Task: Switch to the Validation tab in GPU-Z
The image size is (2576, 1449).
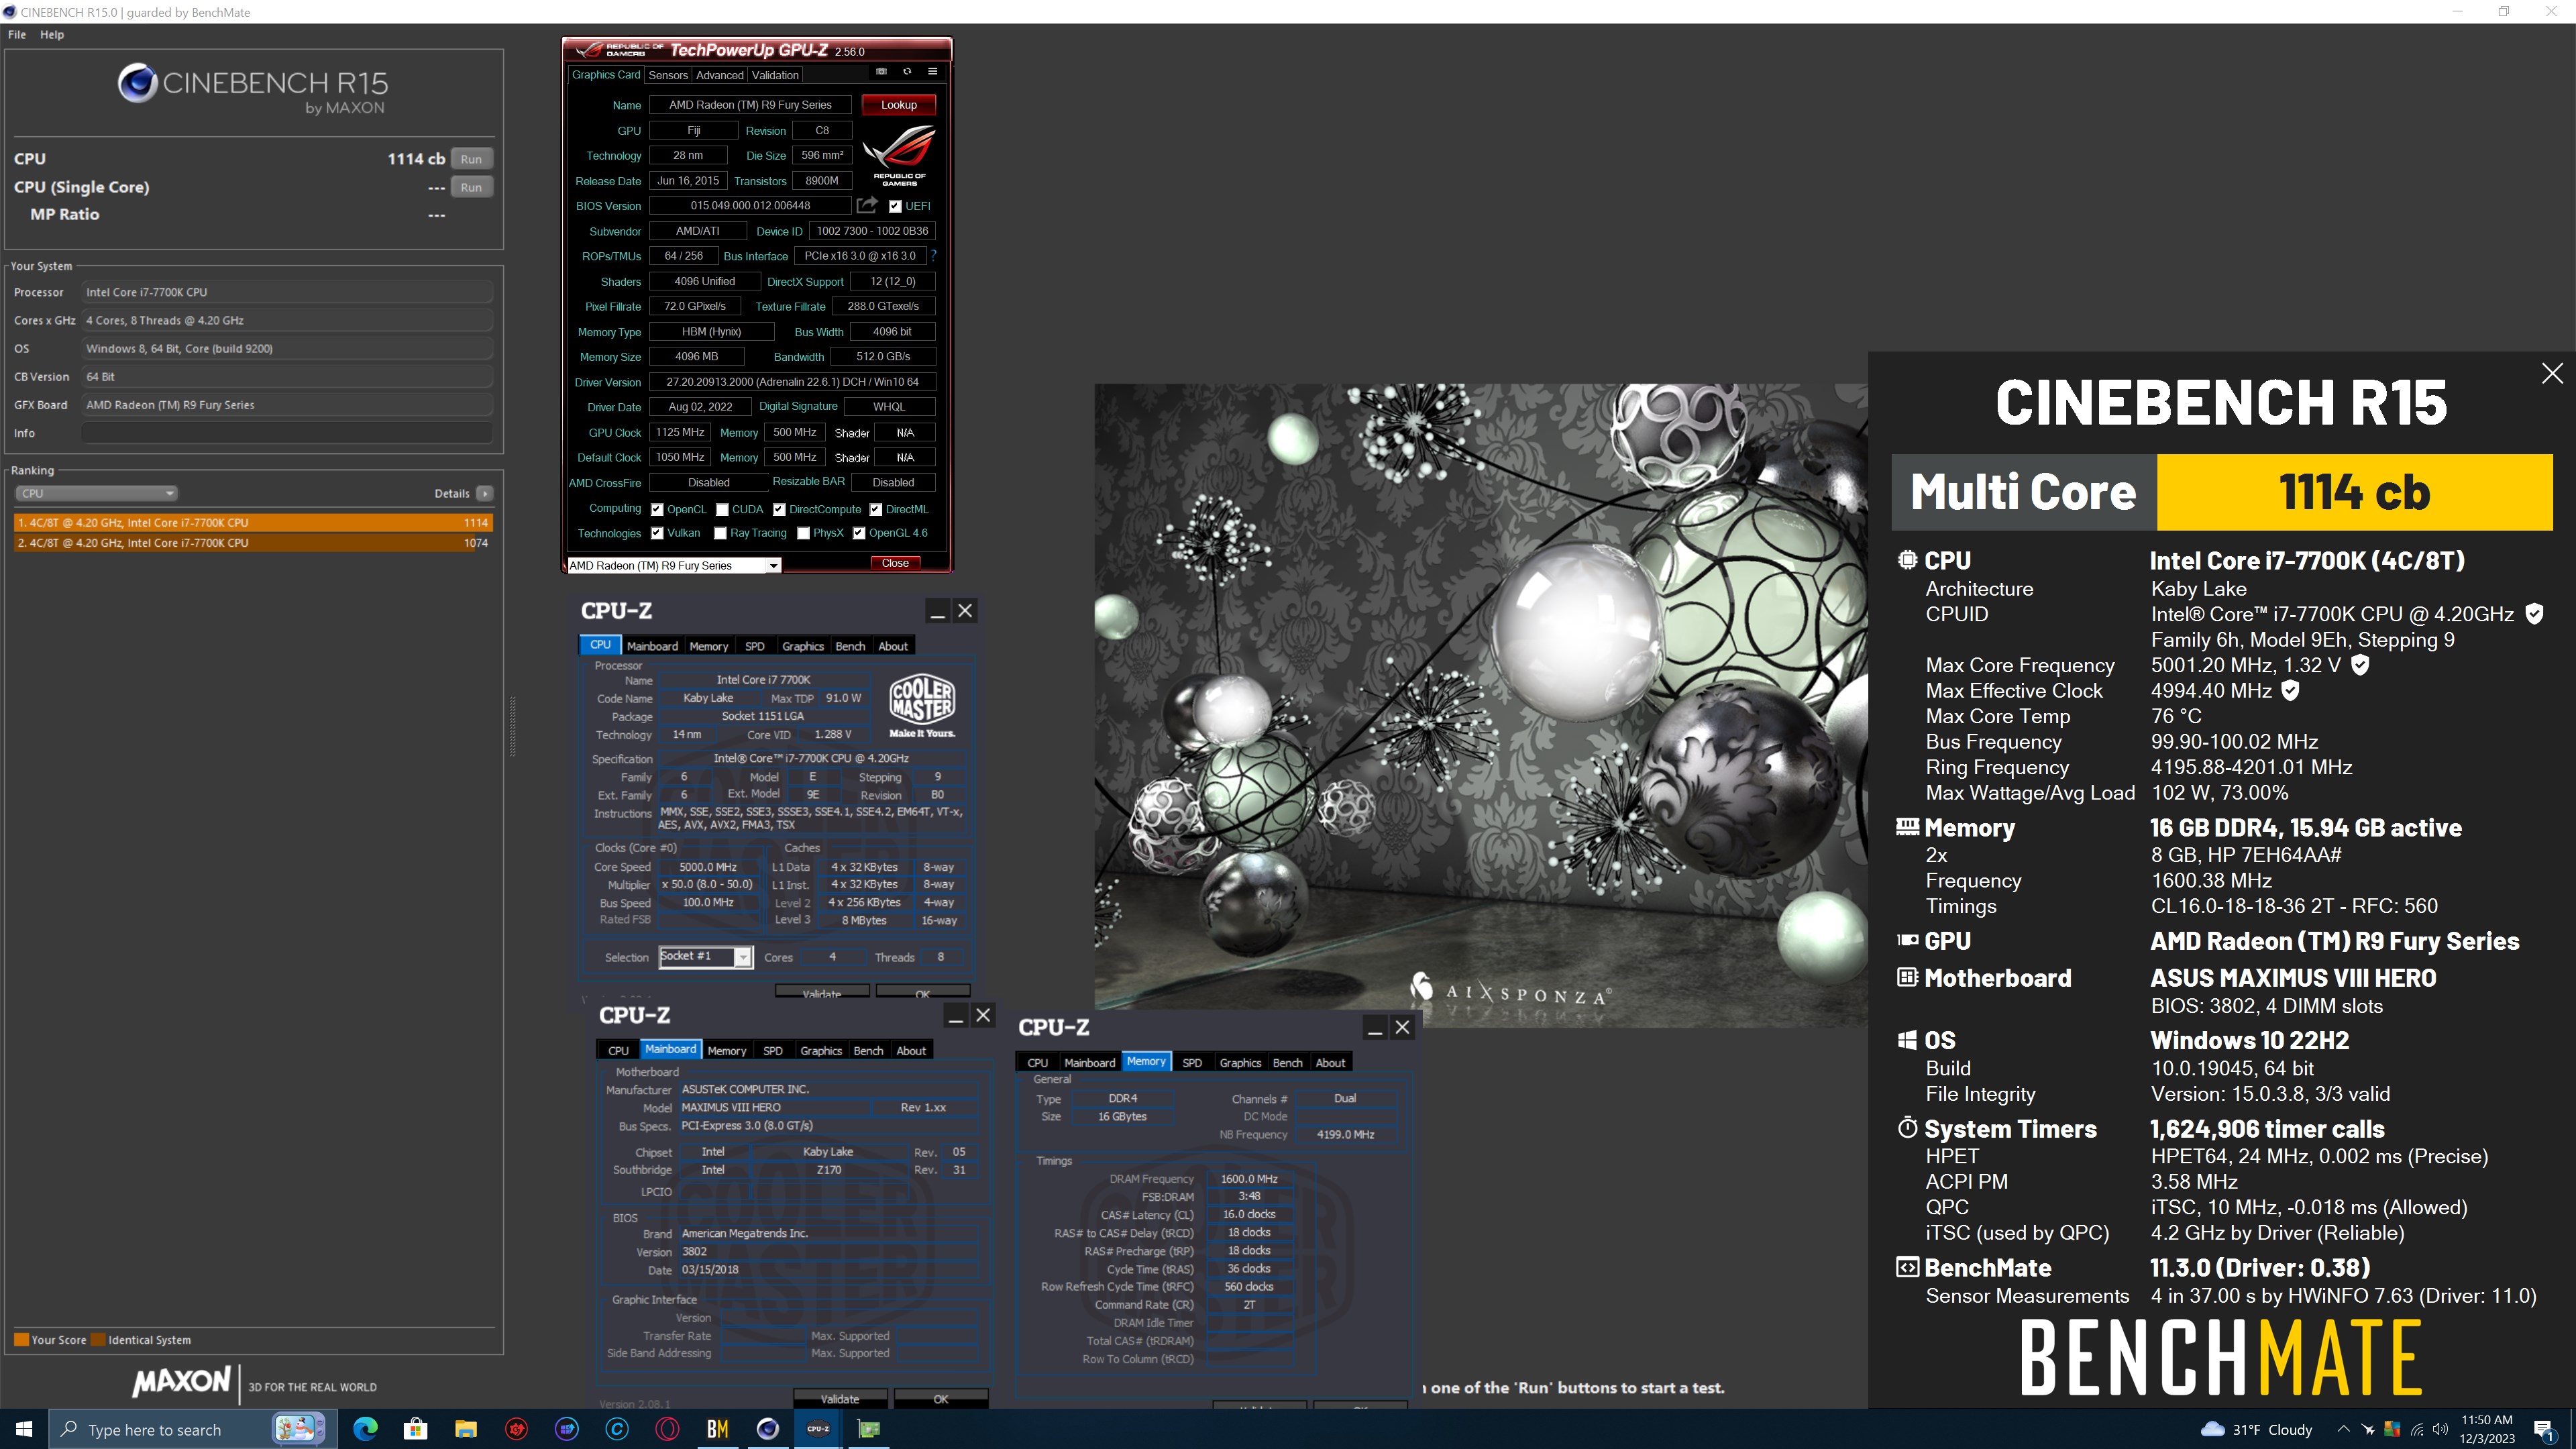Action: pyautogui.click(x=775, y=75)
